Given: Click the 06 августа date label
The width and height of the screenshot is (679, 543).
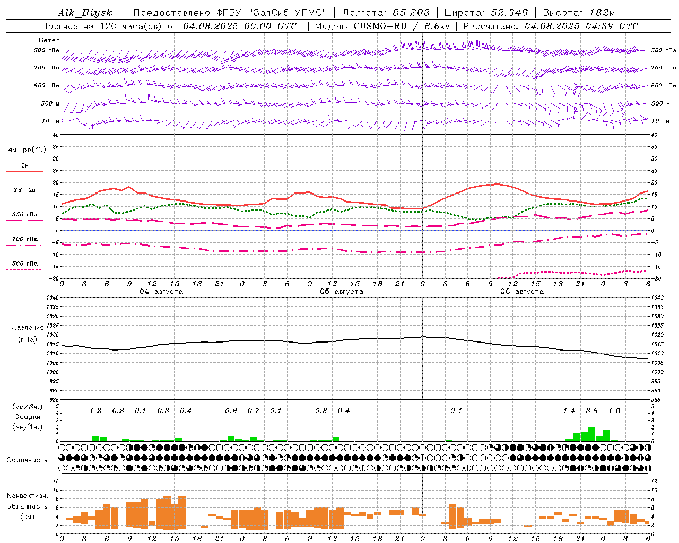Looking at the screenshot, I should pos(522,292).
